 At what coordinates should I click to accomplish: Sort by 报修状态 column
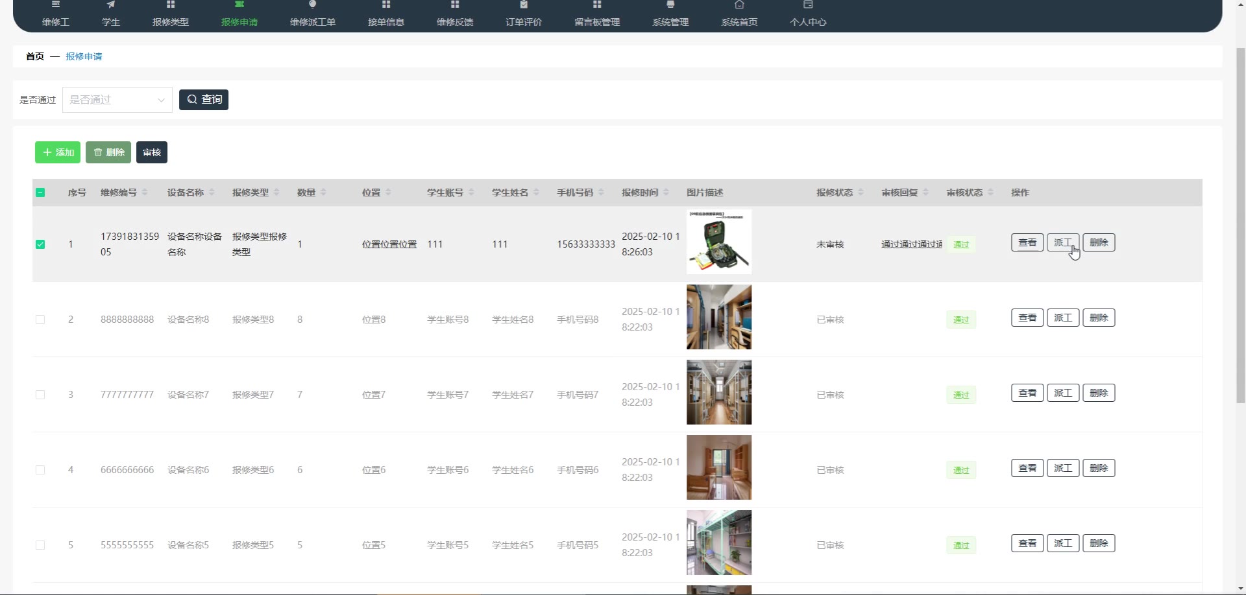coord(861,192)
